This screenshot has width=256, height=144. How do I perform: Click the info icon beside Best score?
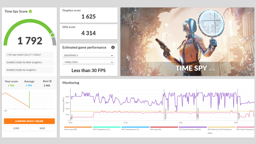coord(50,81)
